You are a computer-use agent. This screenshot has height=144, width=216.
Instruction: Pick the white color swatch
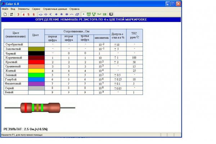pos(36,92)
